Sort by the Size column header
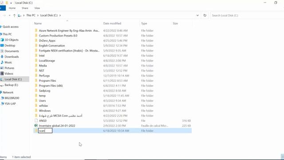The width and height of the screenshot is (284, 160). coord(175,24)
